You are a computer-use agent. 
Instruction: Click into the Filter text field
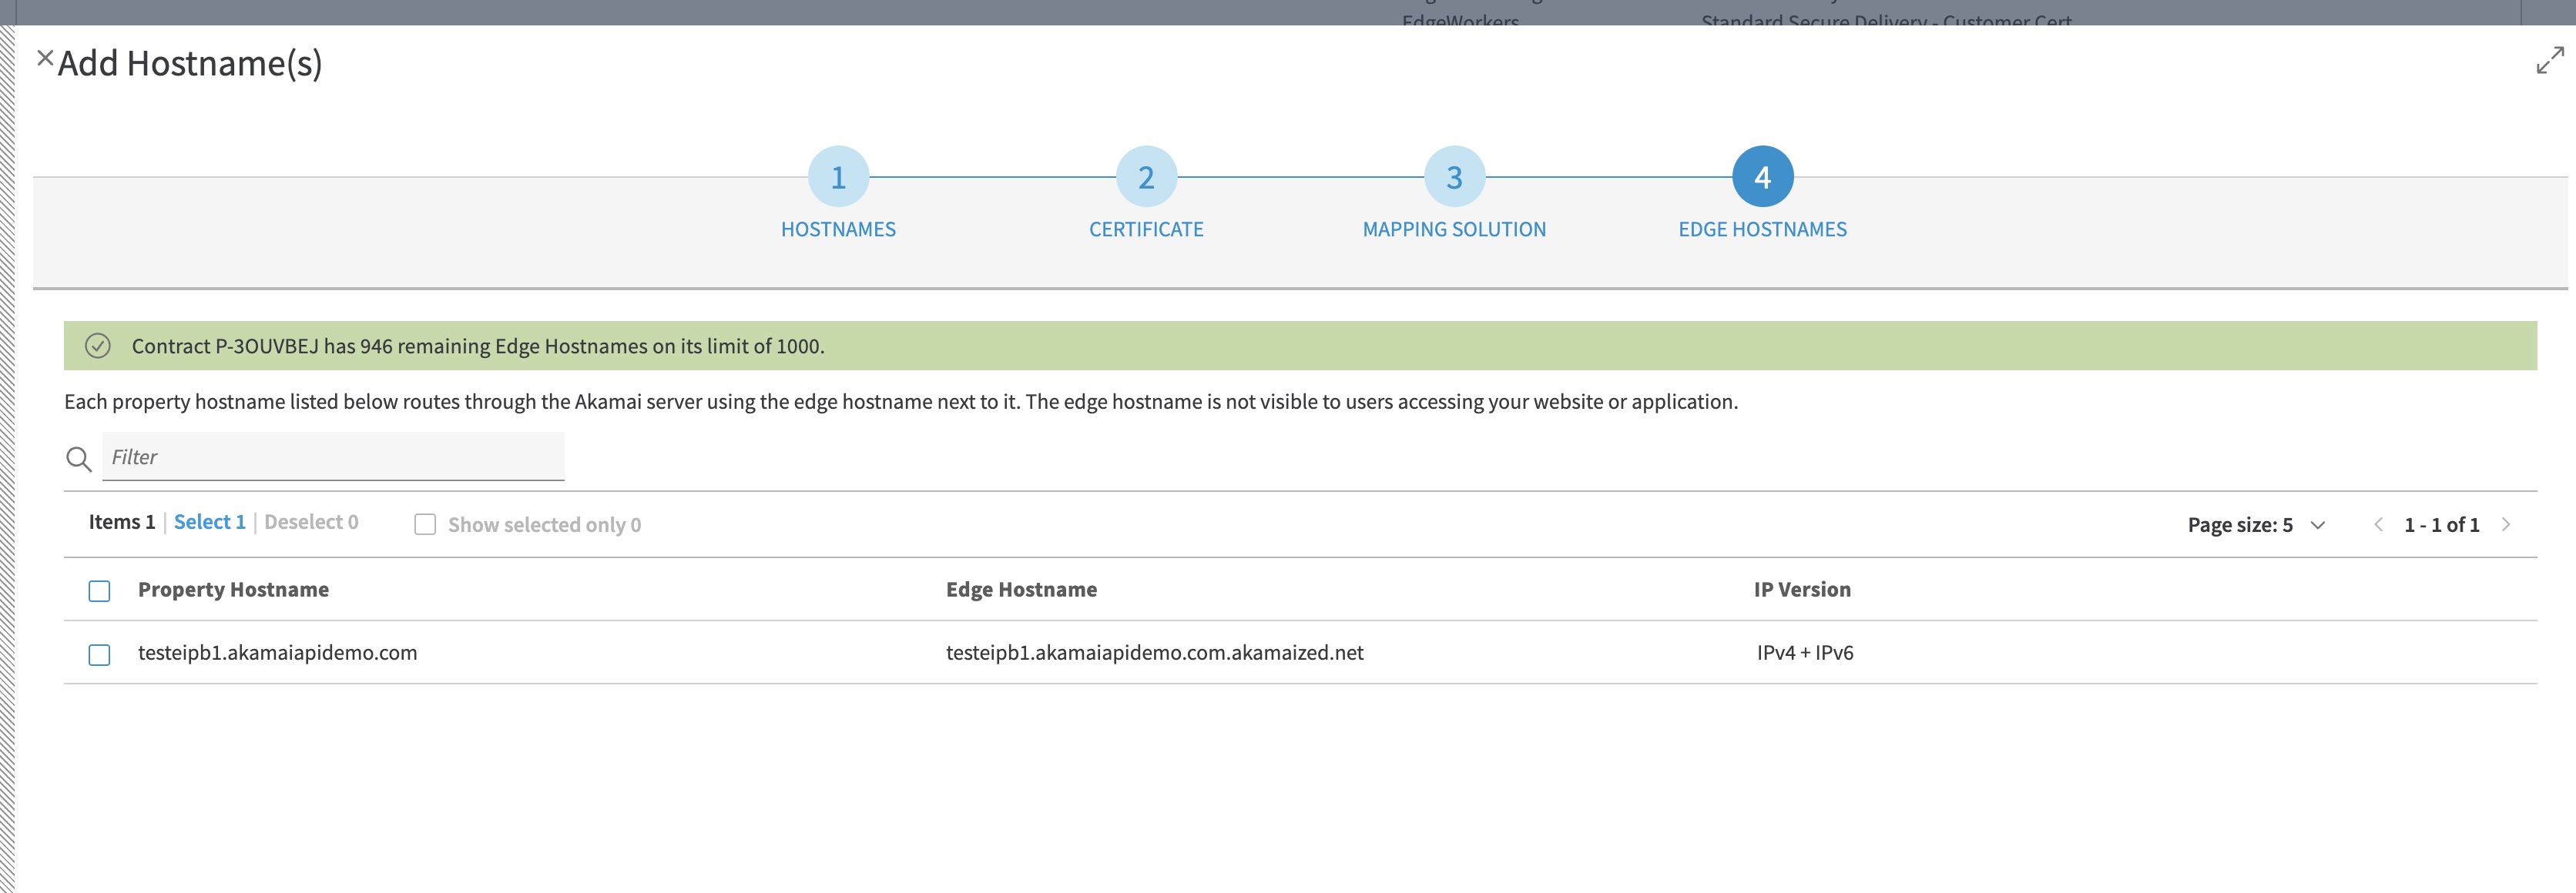pos(333,457)
